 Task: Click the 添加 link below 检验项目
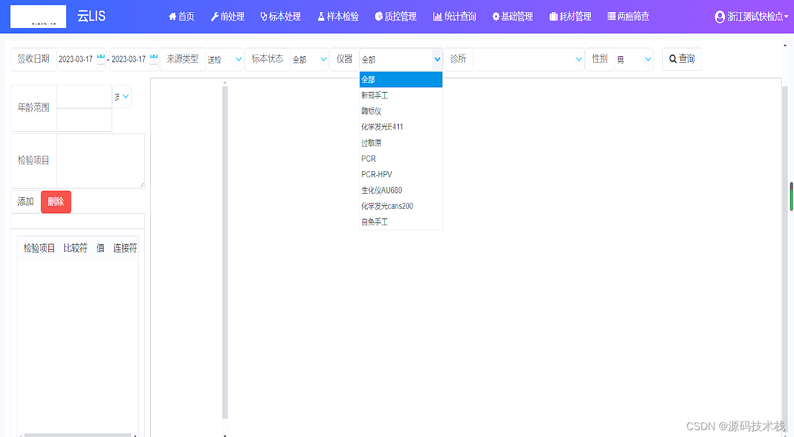point(25,201)
